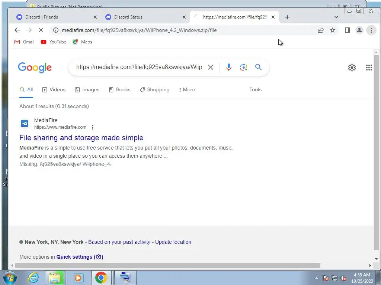Click the address bar URL text
The image size is (381, 285).
pyautogui.click(x=139, y=30)
